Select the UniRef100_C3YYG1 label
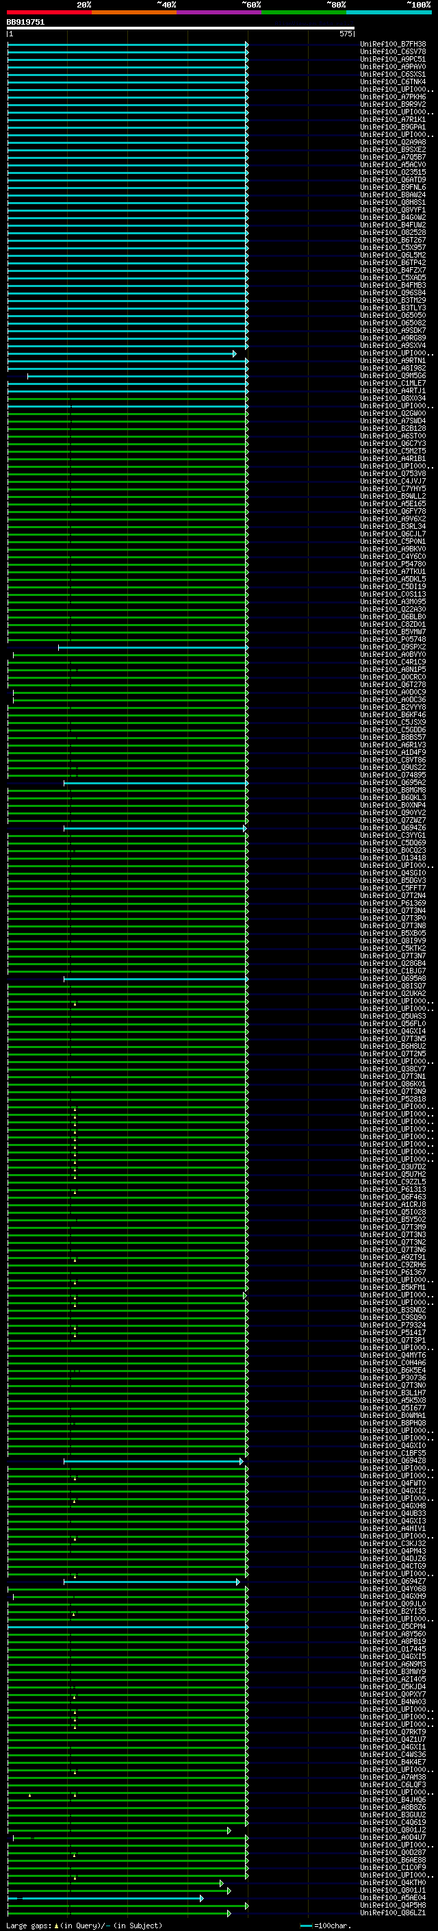438x1931 pixels. [393, 835]
